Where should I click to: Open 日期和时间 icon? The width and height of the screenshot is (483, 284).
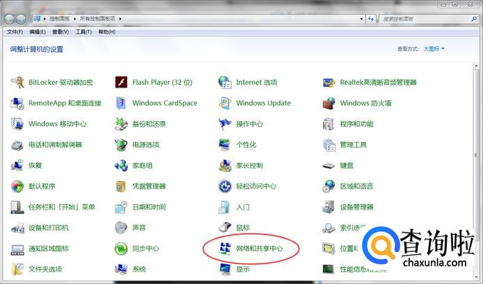coord(121,207)
